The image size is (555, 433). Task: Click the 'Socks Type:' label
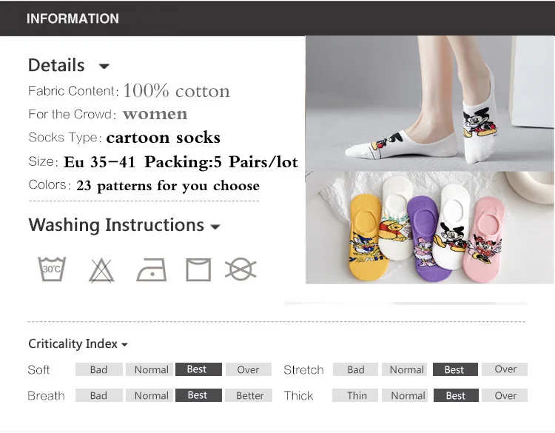65,138
